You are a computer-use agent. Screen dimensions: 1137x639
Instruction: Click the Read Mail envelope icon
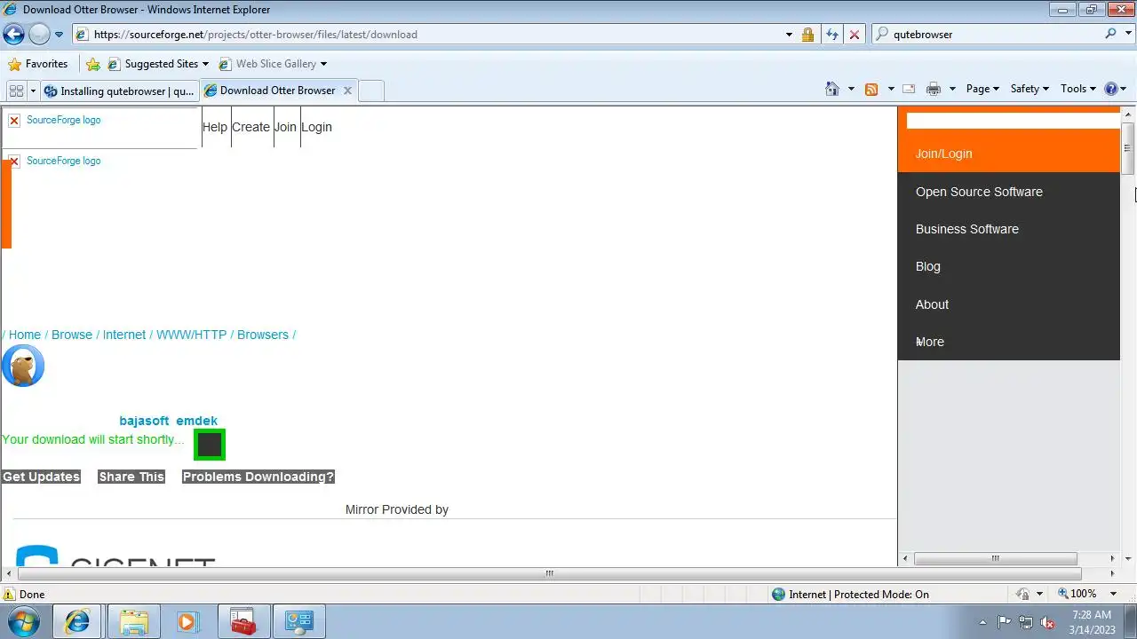909,89
